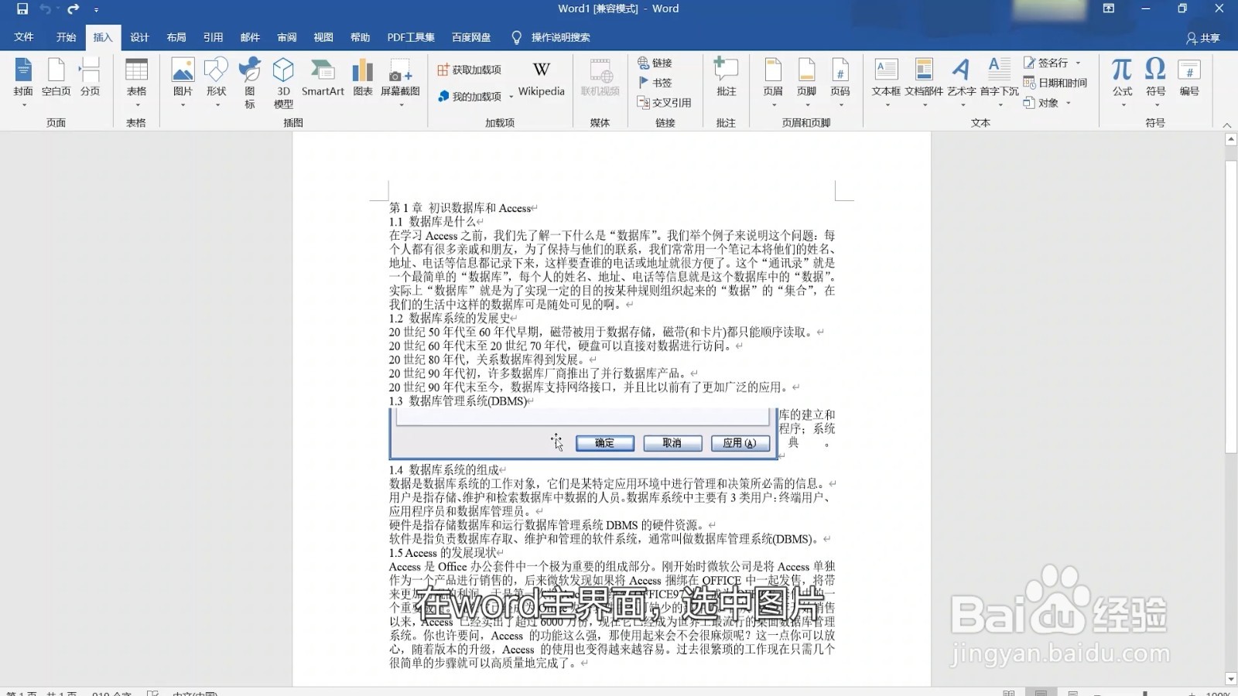The image size is (1238, 696).
Task: Insert Date and Time (日期和时间)
Action: [1055, 83]
